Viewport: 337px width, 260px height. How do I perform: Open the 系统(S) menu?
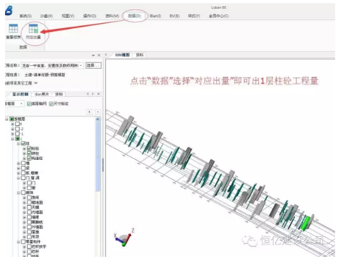pos(25,16)
